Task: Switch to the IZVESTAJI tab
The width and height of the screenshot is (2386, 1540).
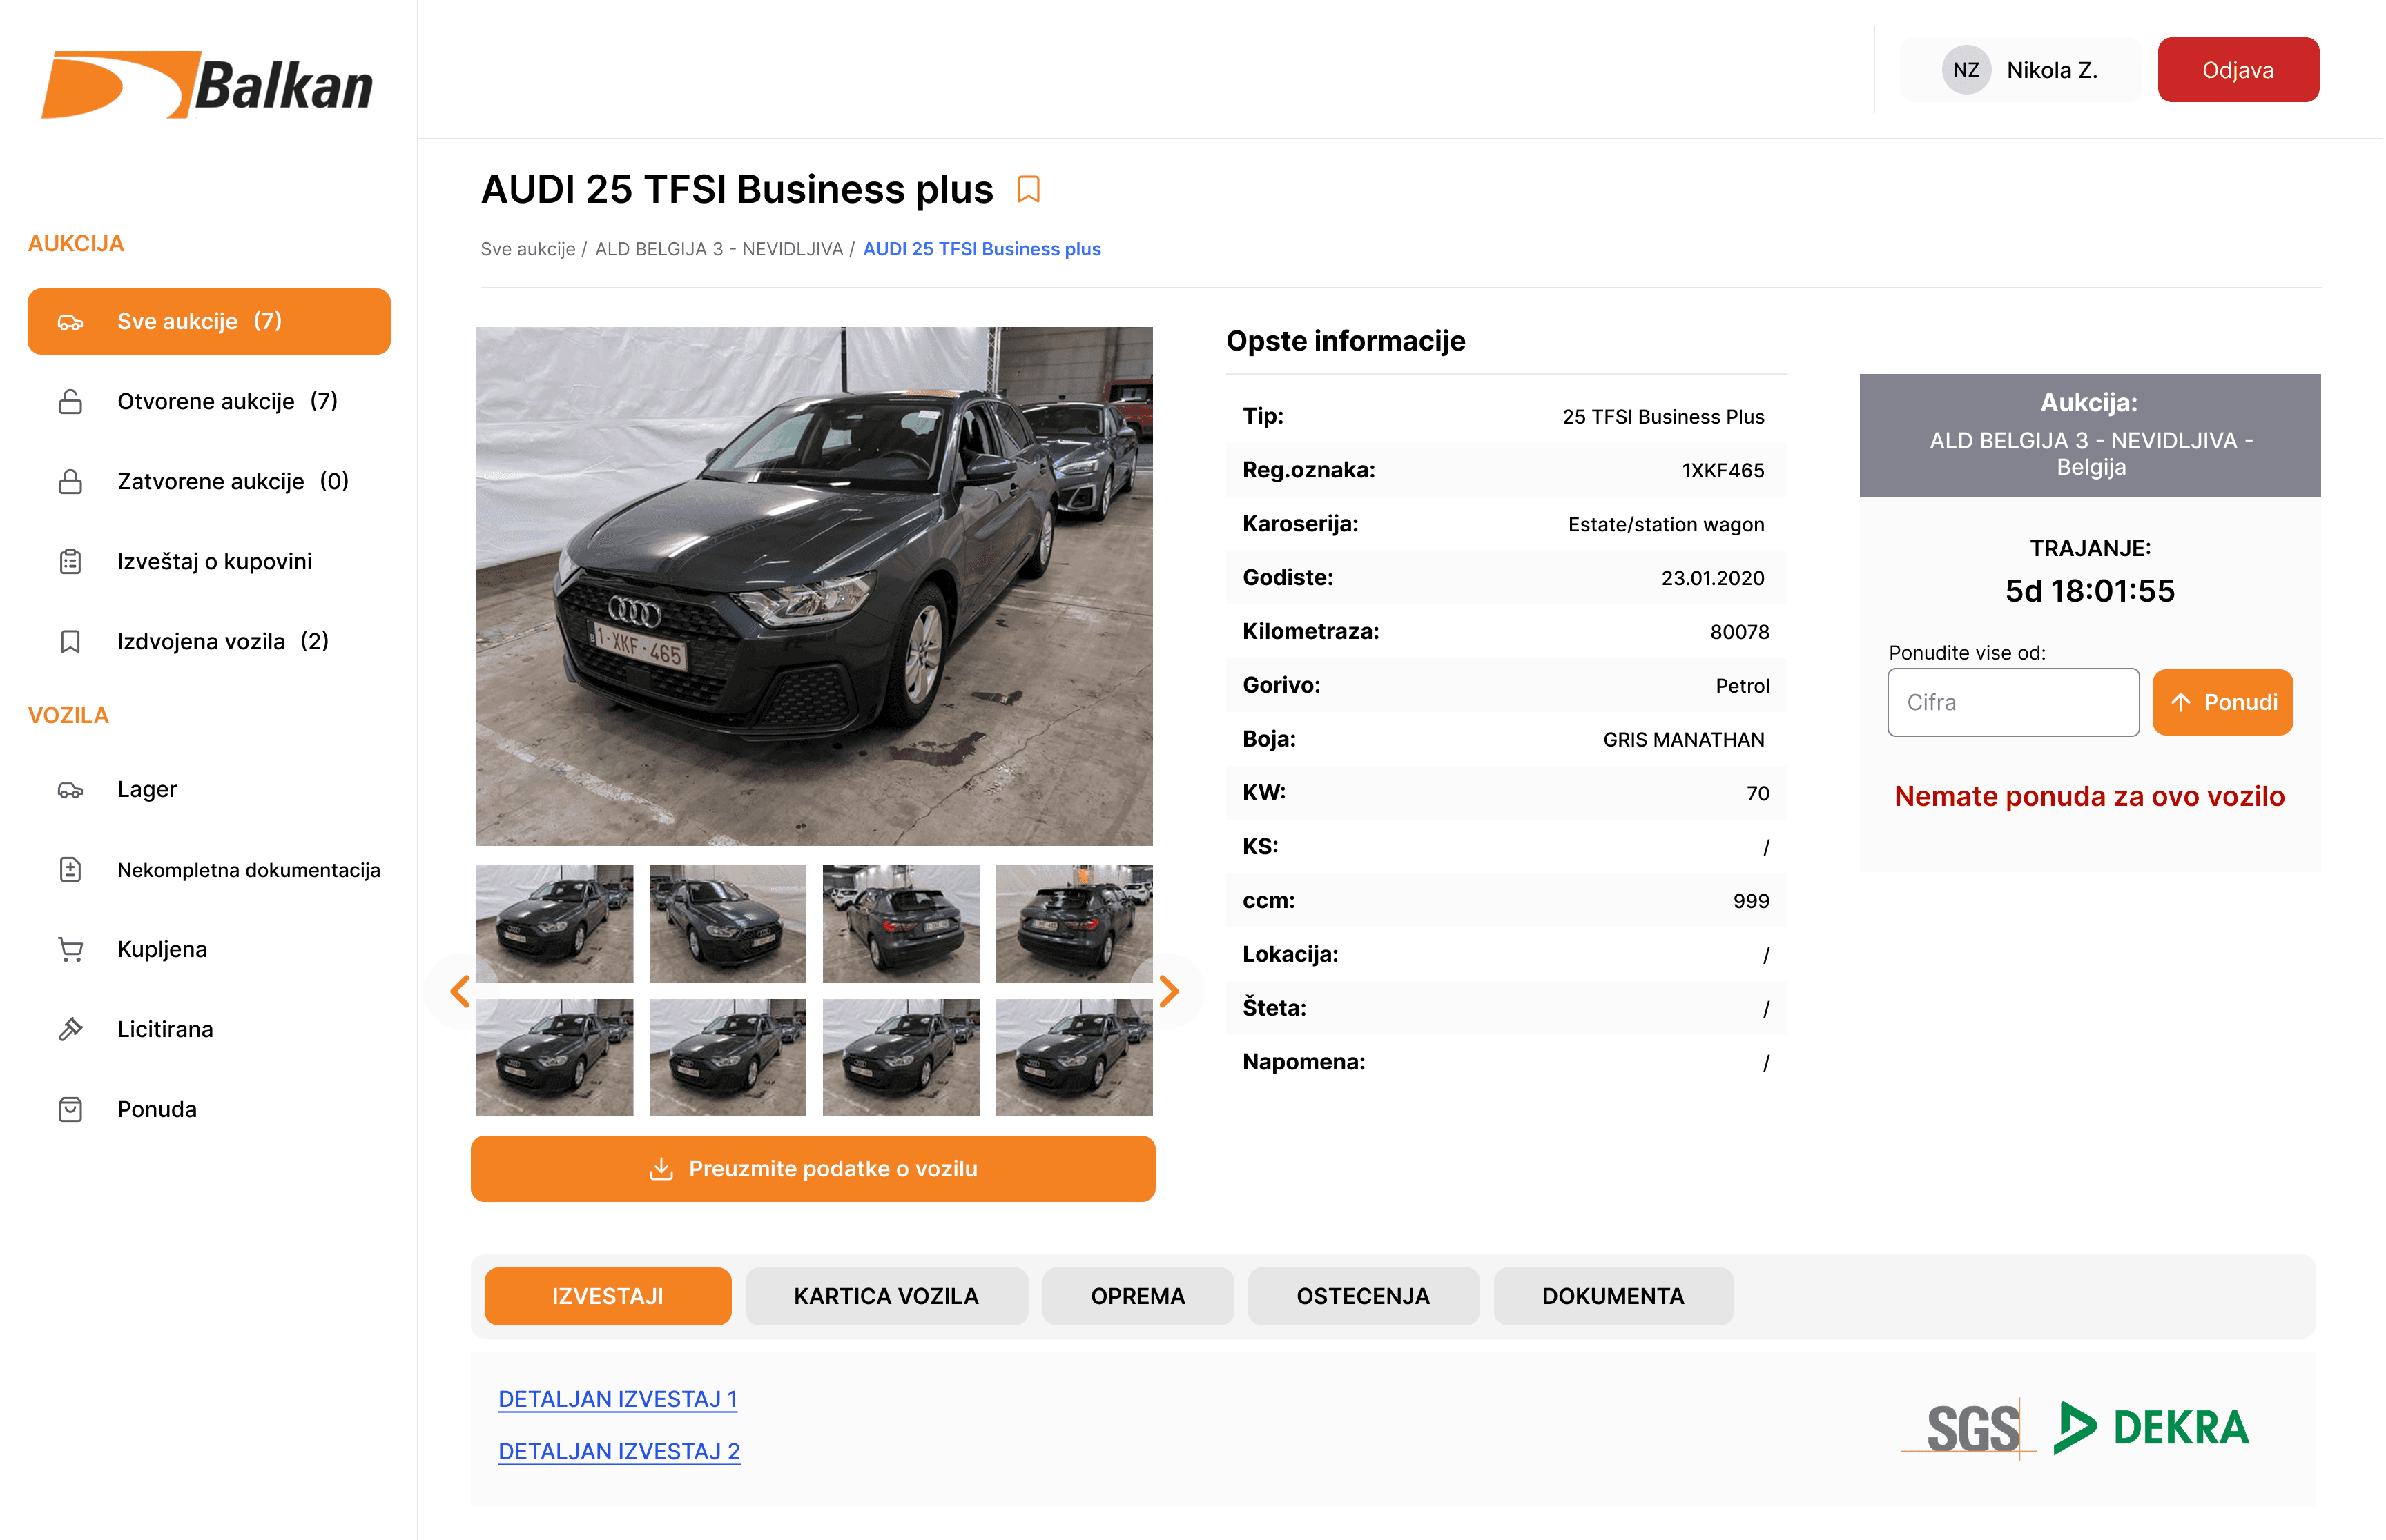Action: [x=608, y=1297]
